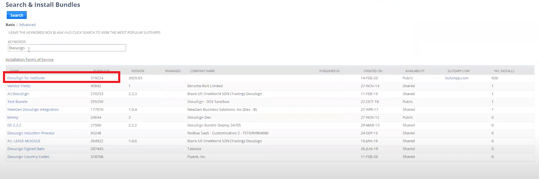
Task: Click Bersche-Rolt Limited company cell
Action: pos(205,86)
